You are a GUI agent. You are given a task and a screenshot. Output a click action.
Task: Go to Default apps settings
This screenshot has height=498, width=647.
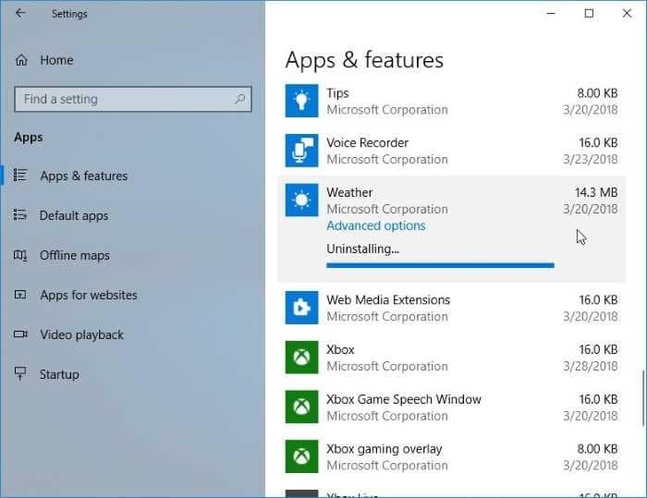tap(73, 215)
